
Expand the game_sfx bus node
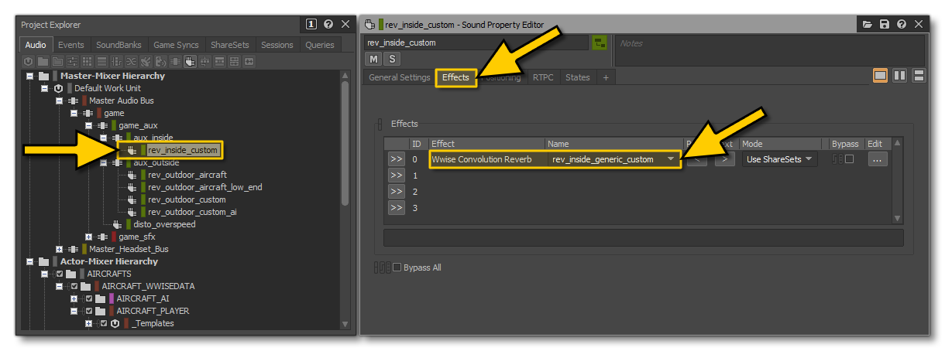click(x=88, y=237)
